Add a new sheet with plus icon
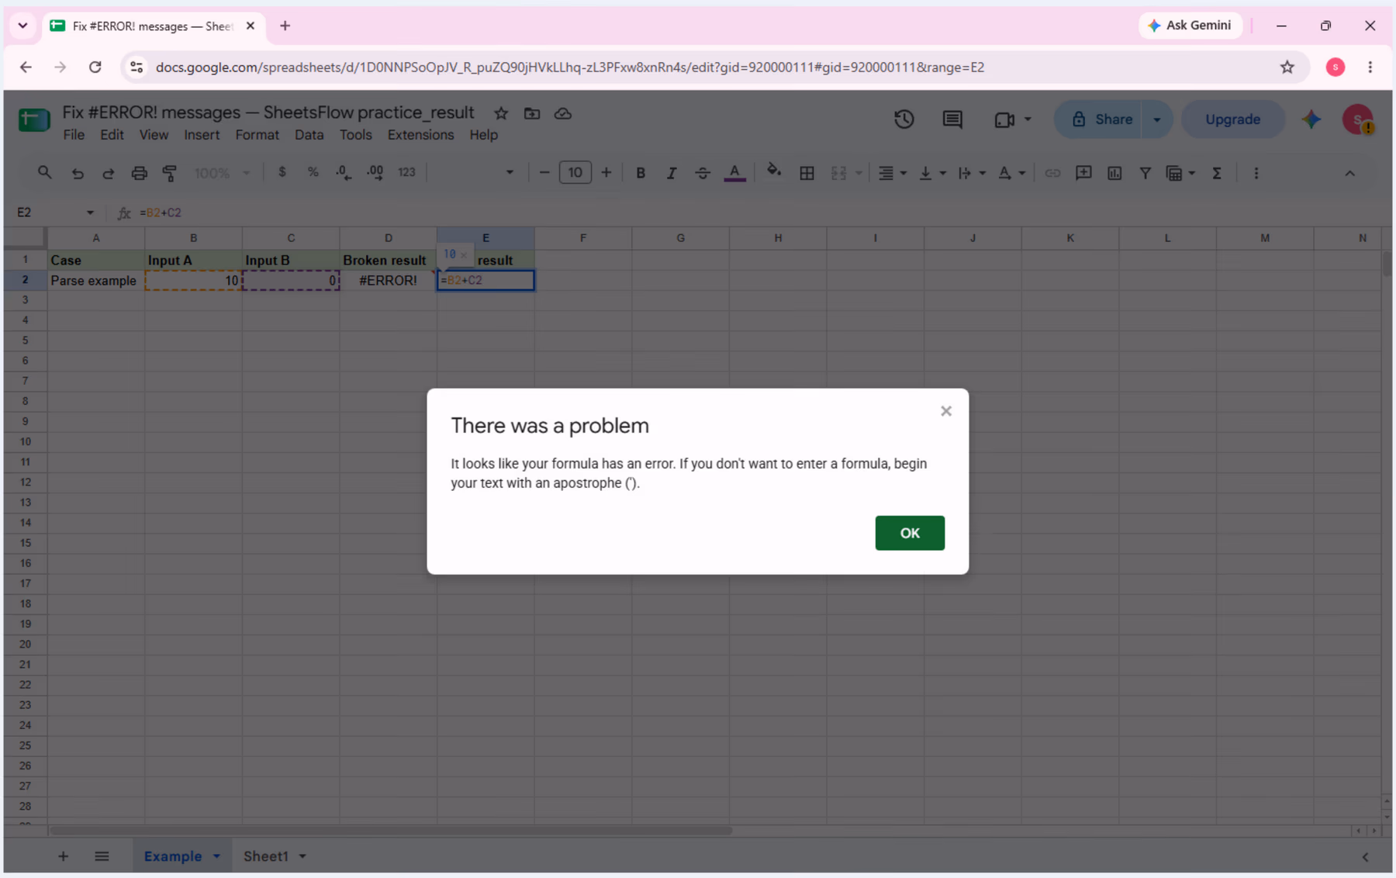Viewport: 1396px width, 878px height. 63,856
